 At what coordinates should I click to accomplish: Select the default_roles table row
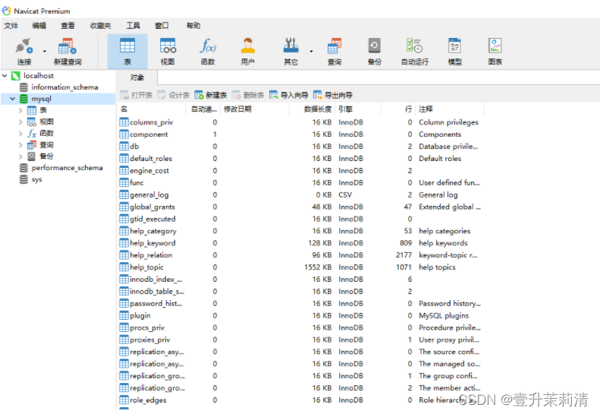point(301,158)
